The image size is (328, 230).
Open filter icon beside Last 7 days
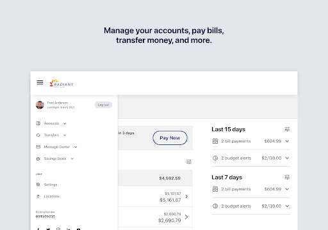pos(287,177)
